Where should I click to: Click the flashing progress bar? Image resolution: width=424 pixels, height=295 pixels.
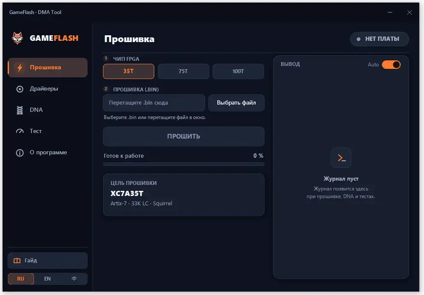tap(184, 164)
